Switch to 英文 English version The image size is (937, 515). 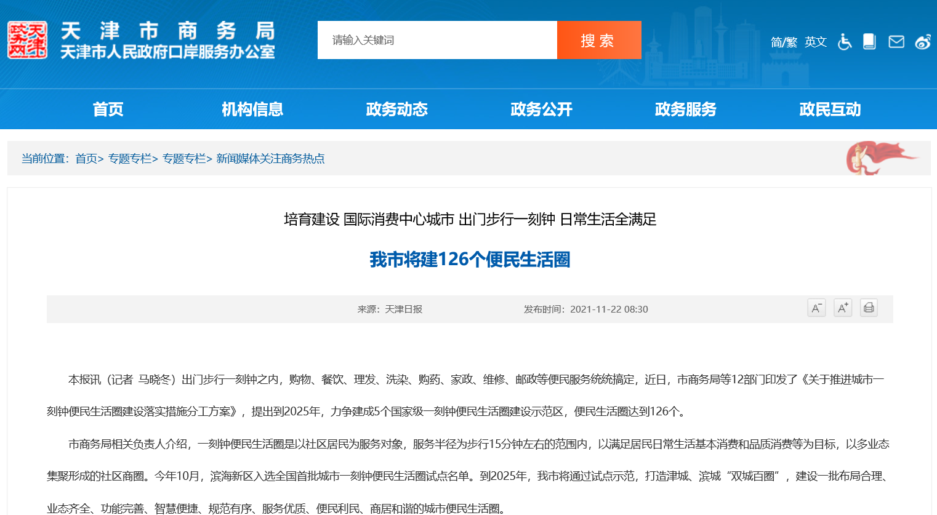click(816, 42)
